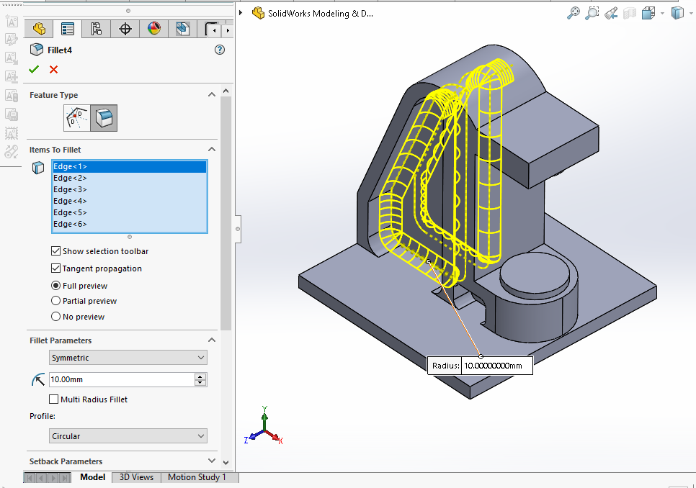The width and height of the screenshot is (696, 488).
Task: Open the DisplayManager color ball tab
Action: point(154,29)
